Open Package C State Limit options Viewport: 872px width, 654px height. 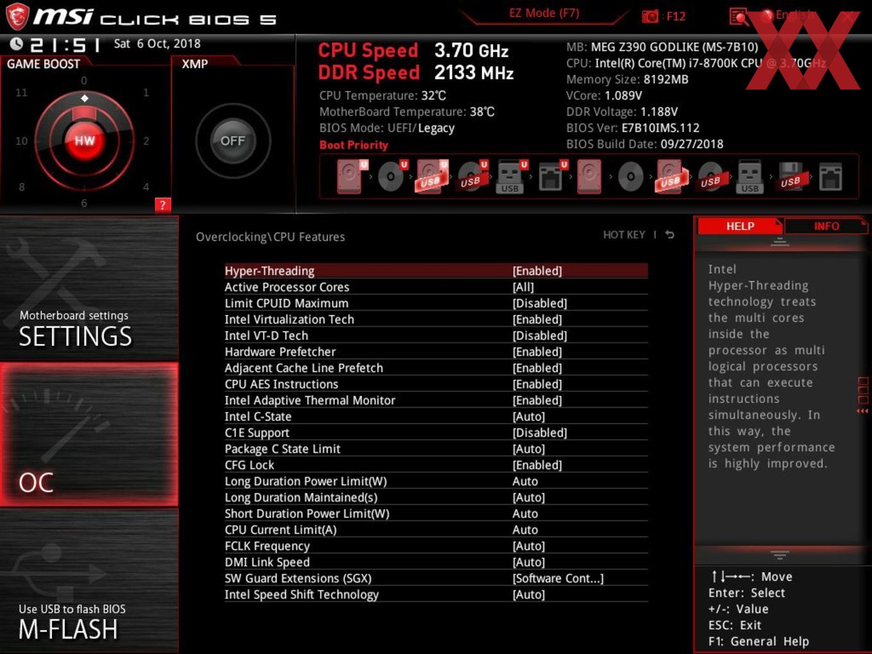(436, 449)
